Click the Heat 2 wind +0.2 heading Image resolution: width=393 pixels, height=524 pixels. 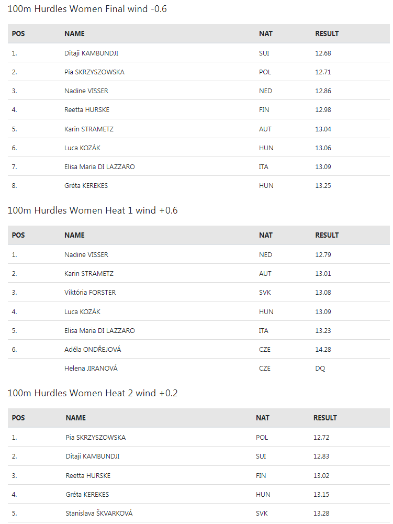pyautogui.click(x=93, y=393)
